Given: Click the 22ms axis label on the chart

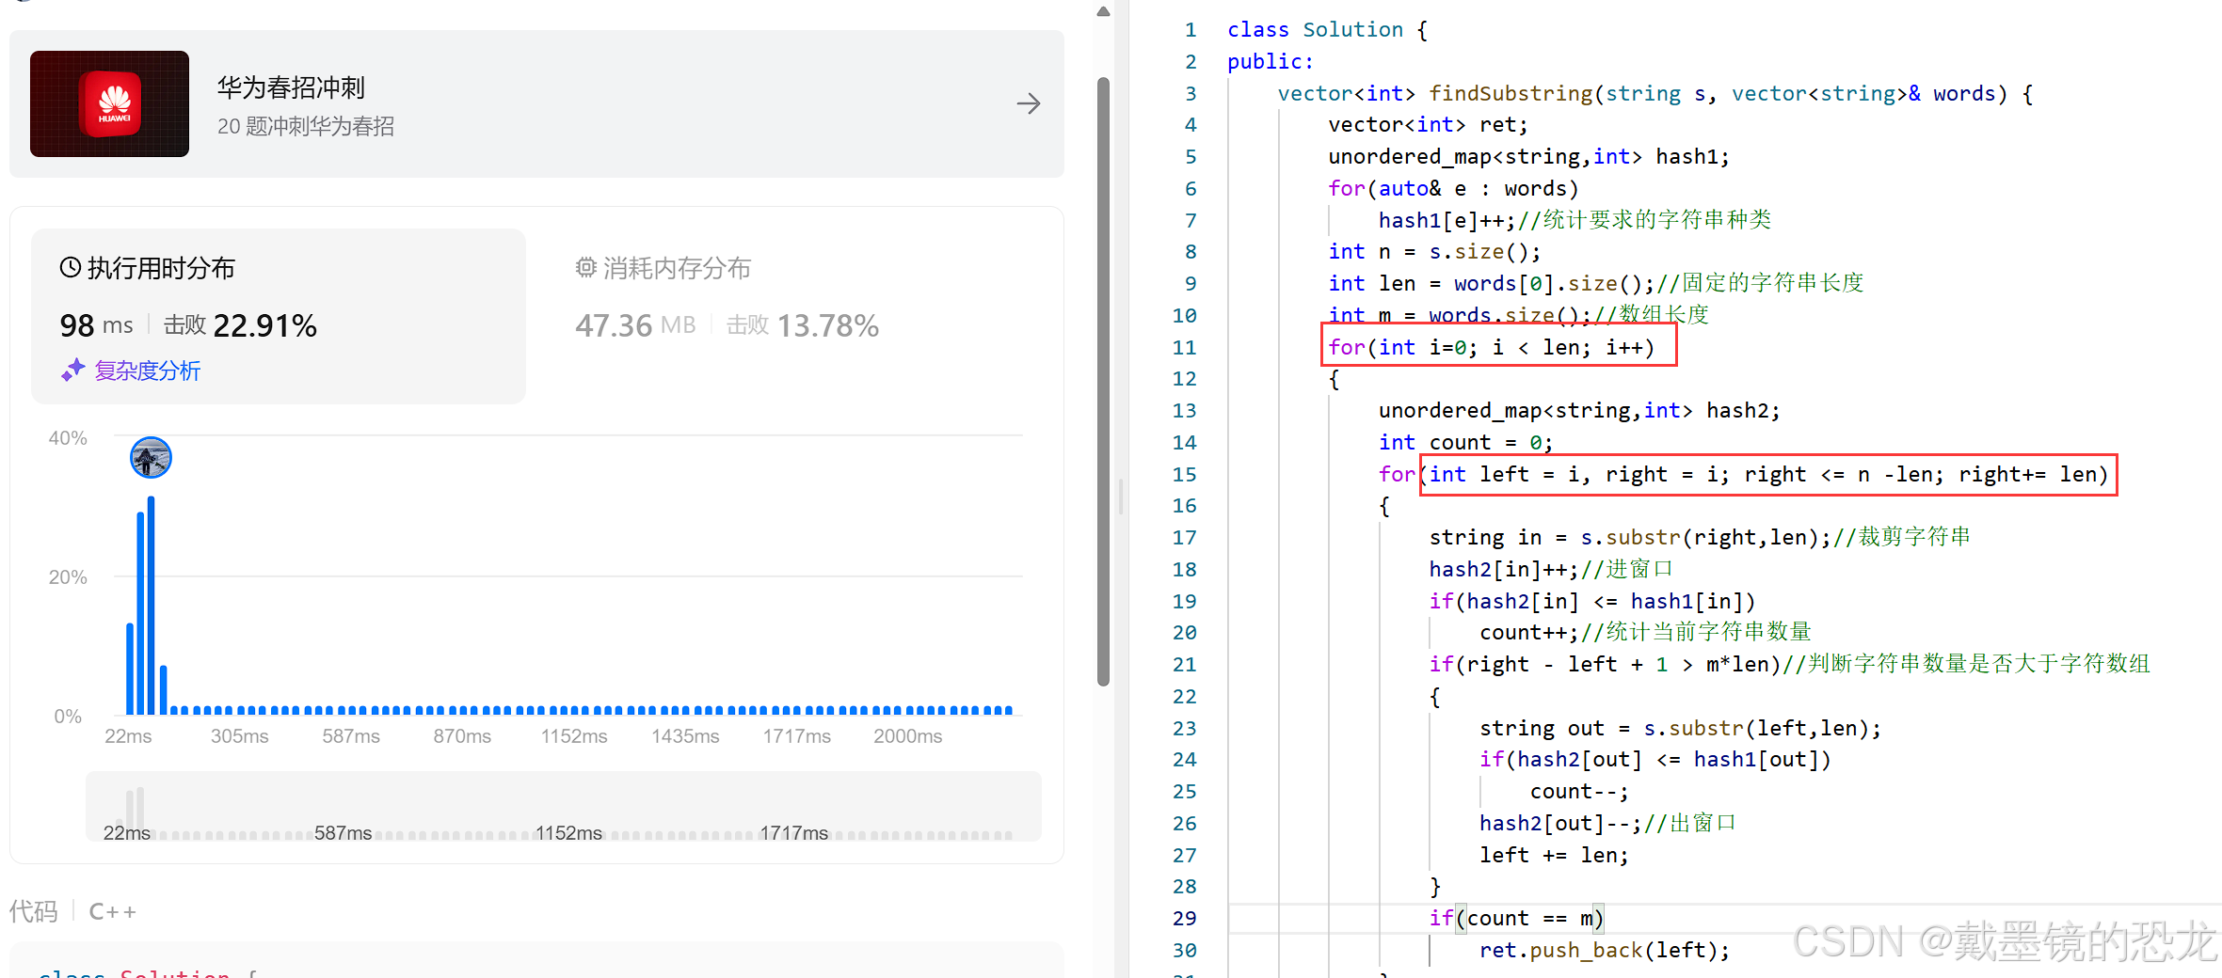Looking at the screenshot, I should coord(128,736).
